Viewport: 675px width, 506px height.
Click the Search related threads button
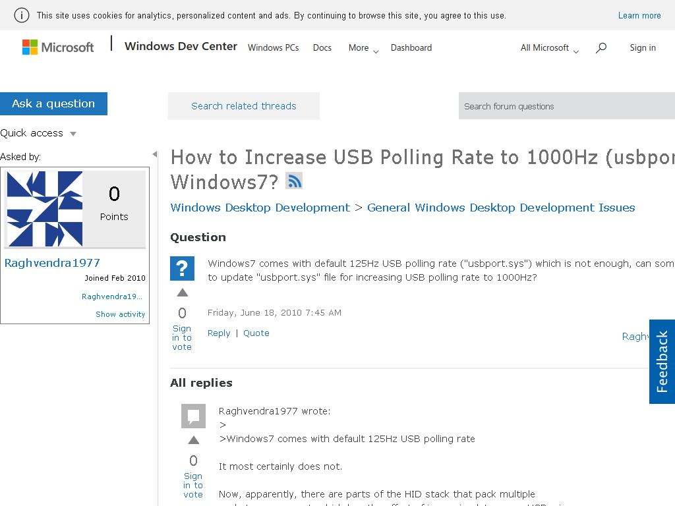click(244, 106)
